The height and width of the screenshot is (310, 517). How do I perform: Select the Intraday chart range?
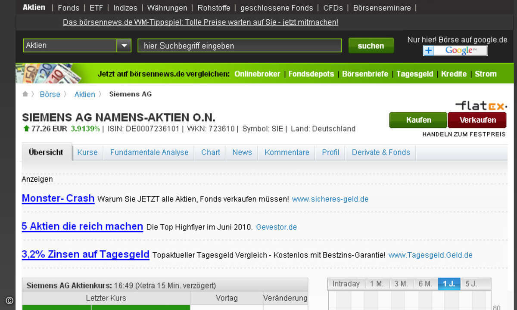(x=346, y=284)
